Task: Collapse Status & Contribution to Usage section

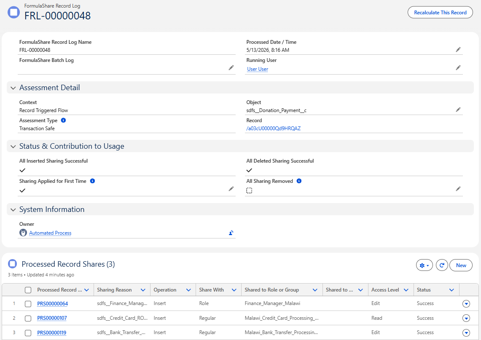Action: pos(13,147)
